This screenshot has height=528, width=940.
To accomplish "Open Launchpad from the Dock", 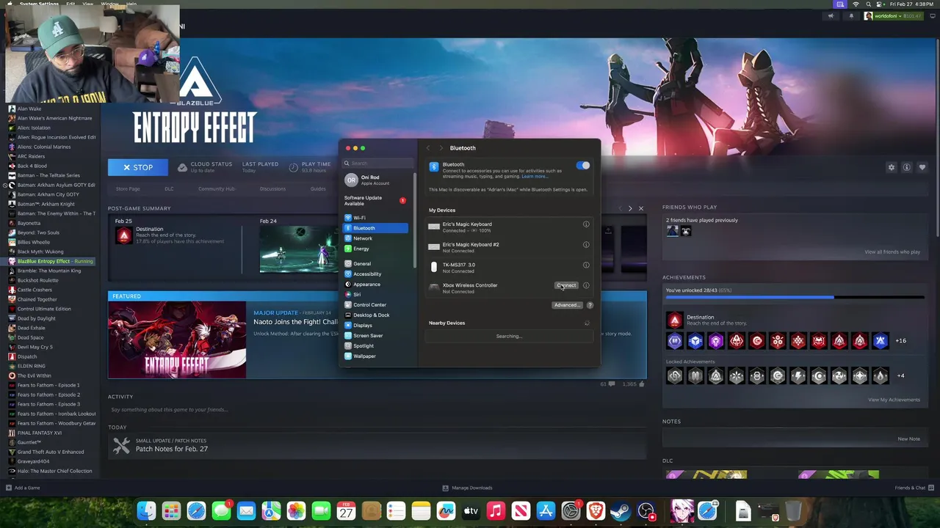I will tap(171, 510).
